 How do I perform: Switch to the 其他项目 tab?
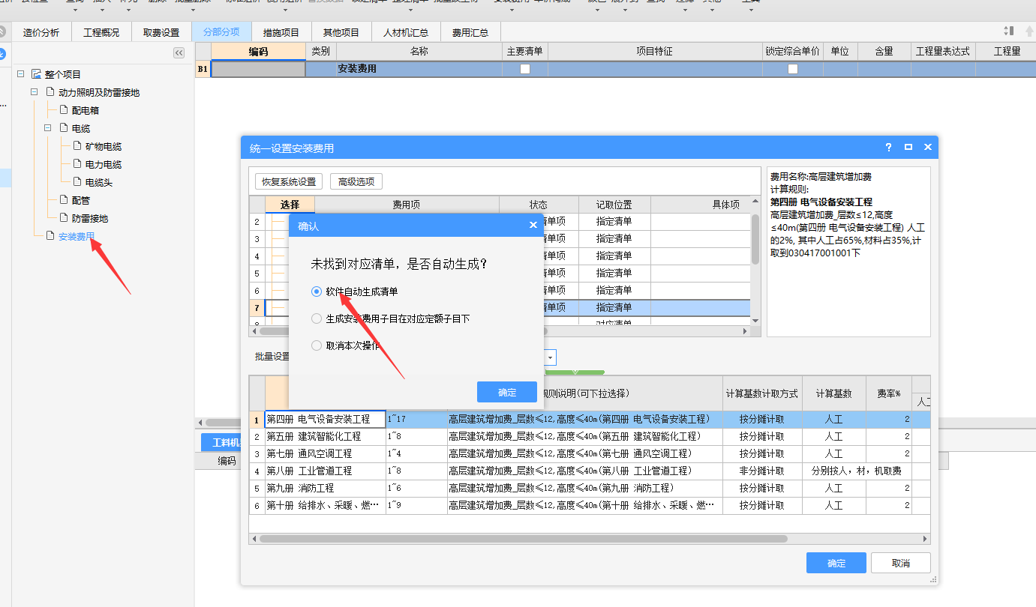pos(341,32)
